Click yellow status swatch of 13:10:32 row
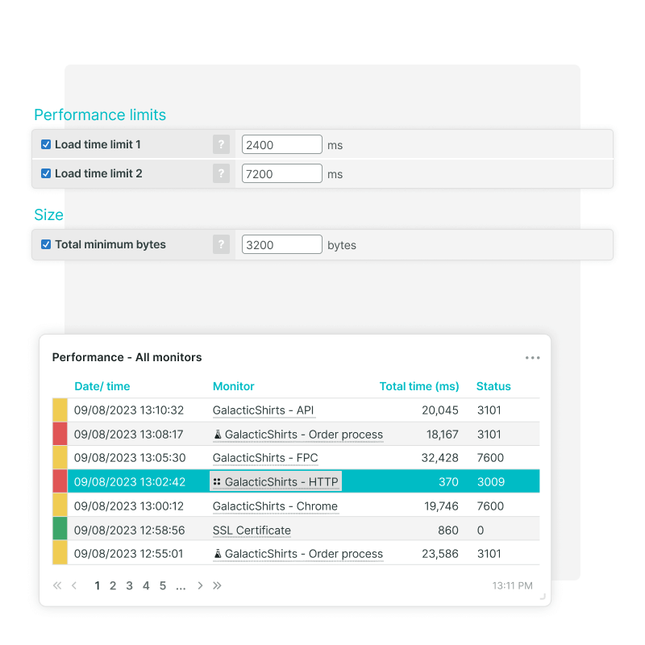 click(60, 410)
